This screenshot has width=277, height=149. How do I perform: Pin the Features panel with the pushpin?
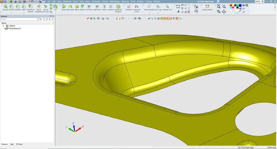[x=50, y=16]
